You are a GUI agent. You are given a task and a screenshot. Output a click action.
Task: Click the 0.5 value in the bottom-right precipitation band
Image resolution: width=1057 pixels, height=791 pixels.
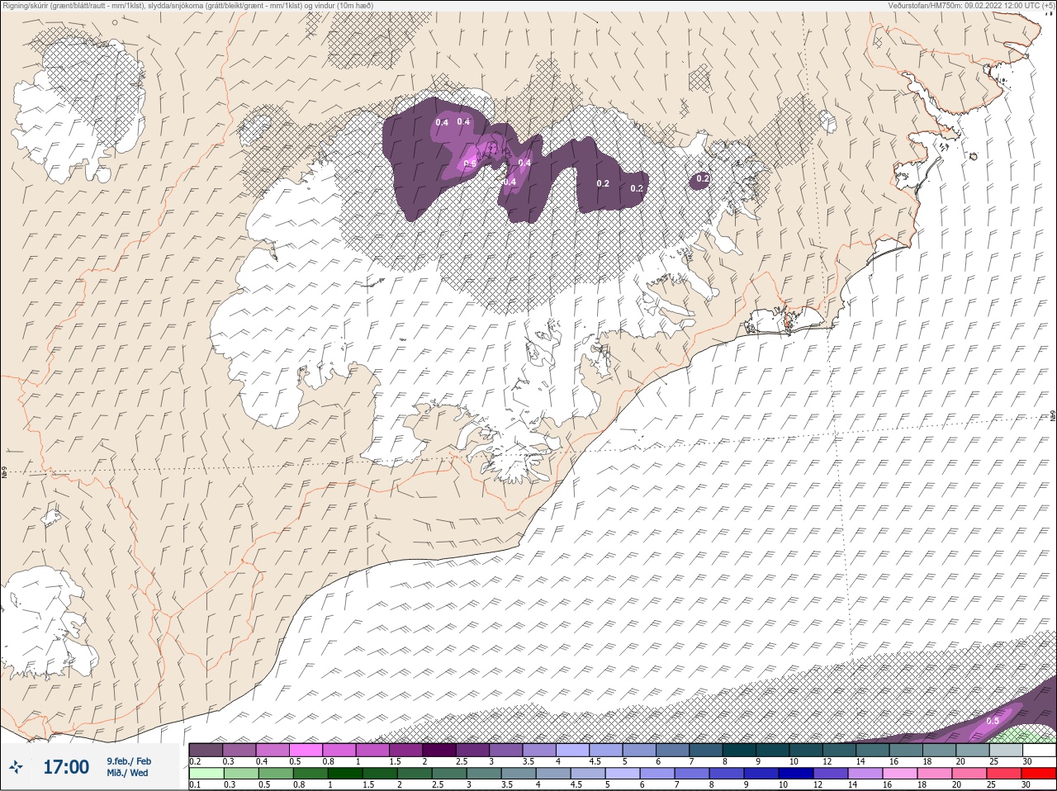[x=993, y=721]
